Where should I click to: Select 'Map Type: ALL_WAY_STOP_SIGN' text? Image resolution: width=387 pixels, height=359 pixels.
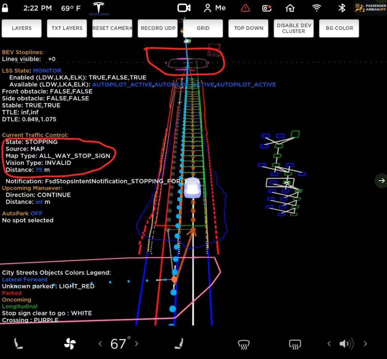[58, 156]
